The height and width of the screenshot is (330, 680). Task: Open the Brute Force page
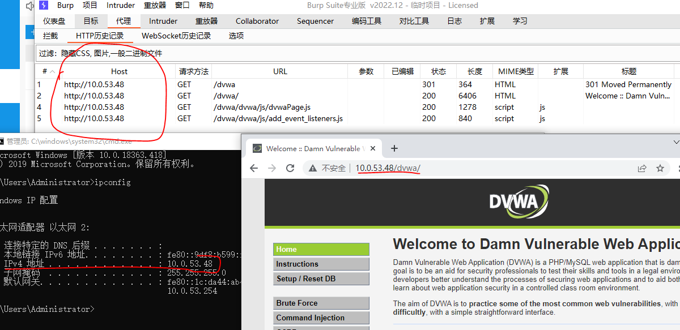pos(321,303)
